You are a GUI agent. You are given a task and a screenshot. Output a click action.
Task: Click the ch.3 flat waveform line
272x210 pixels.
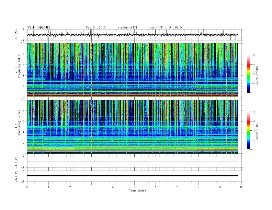[x=132, y=162]
